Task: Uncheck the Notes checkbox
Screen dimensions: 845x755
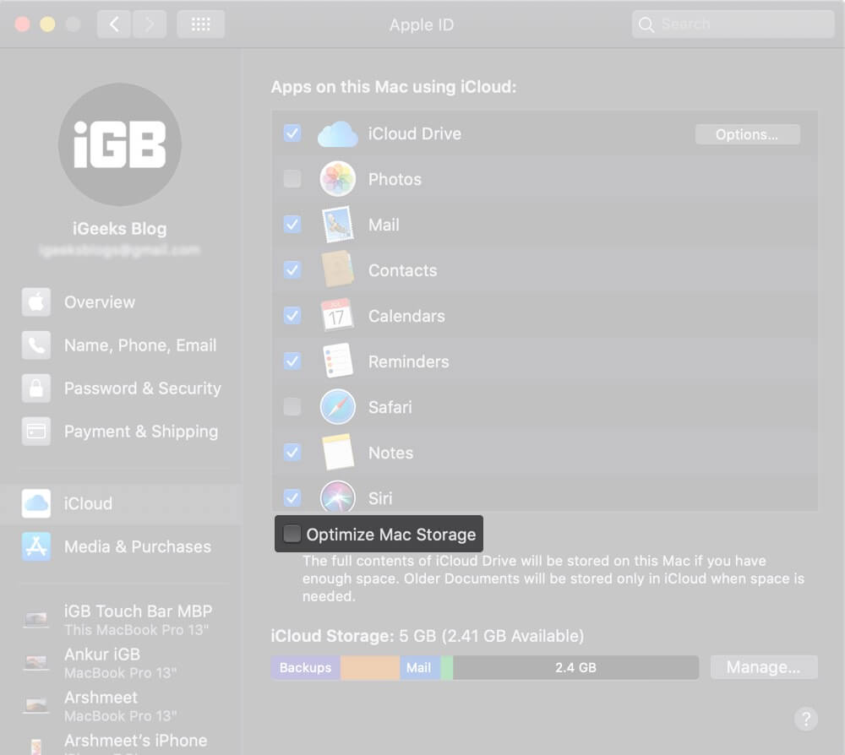Action: tap(292, 452)
